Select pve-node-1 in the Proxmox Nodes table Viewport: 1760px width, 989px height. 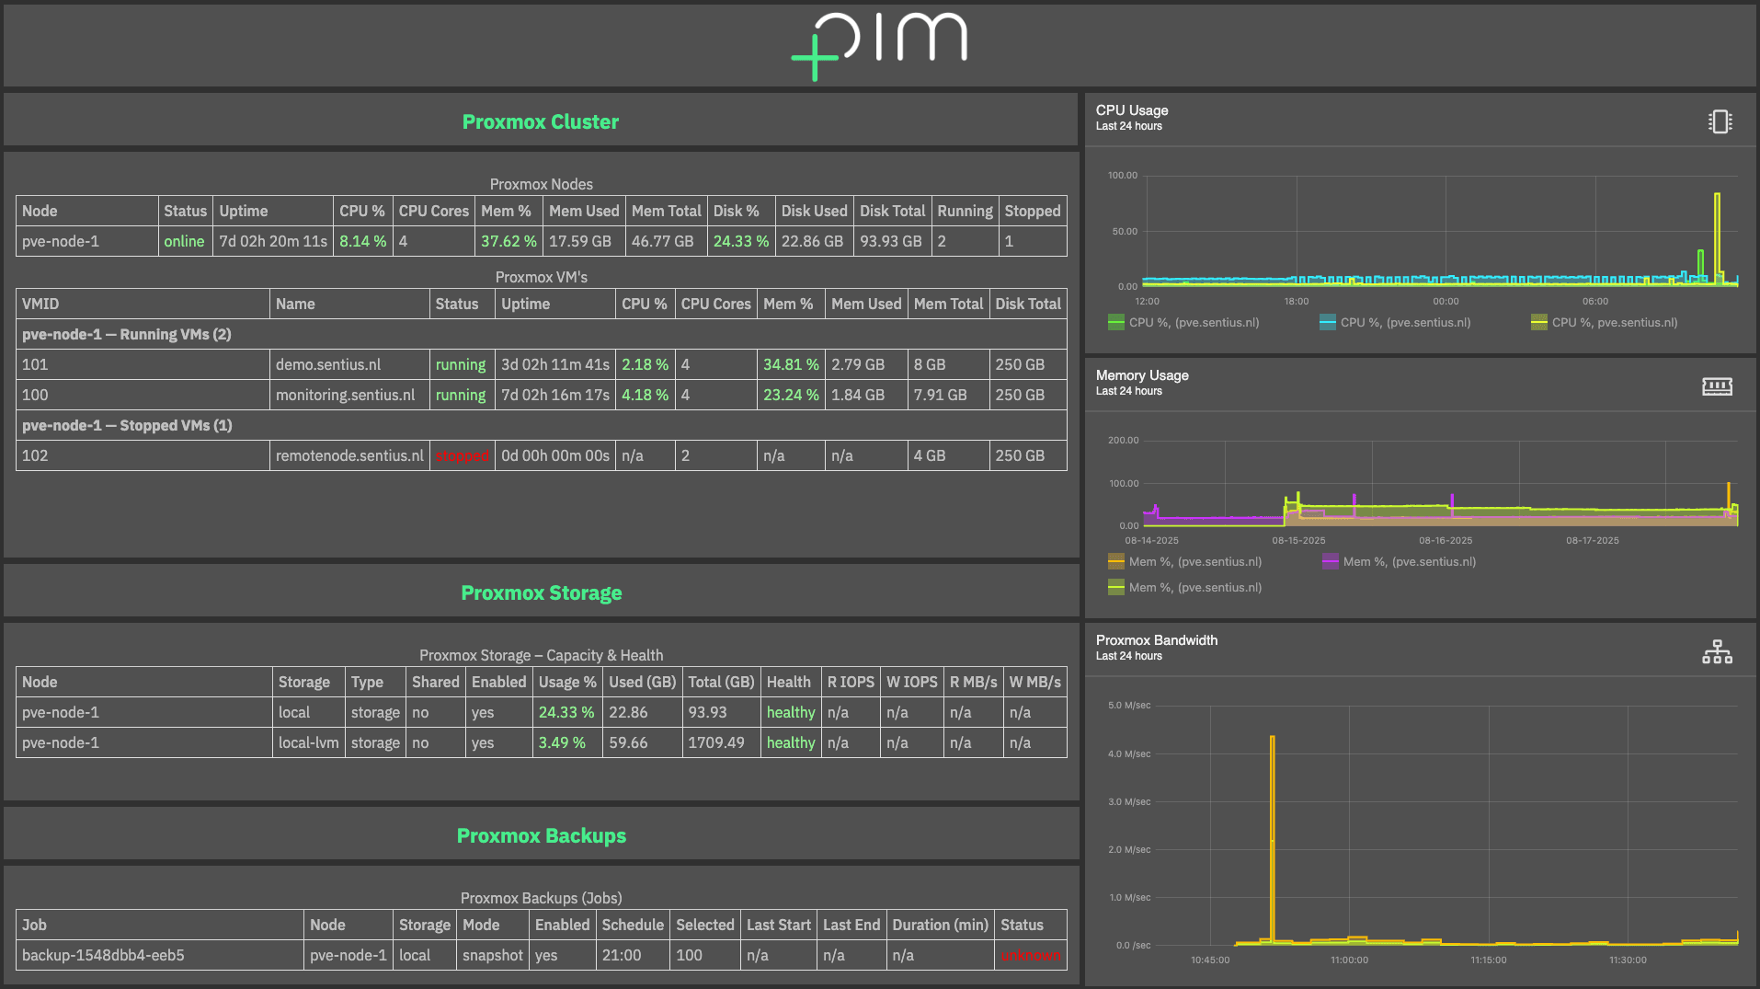pyautogui.click(x=62, y=241)
